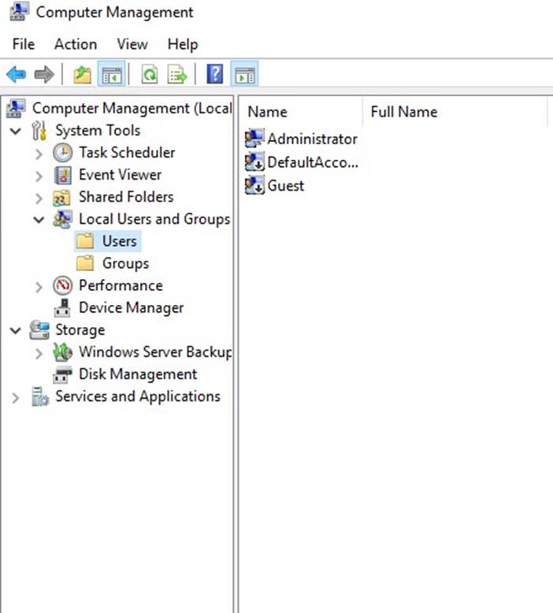Toggle Show/Hide Action Pane button
Screen dimensions: 553x613
245,74
